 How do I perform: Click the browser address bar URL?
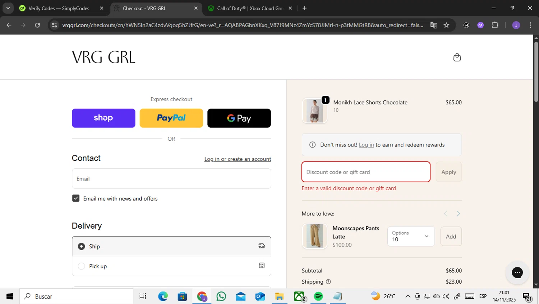point(243,25)
